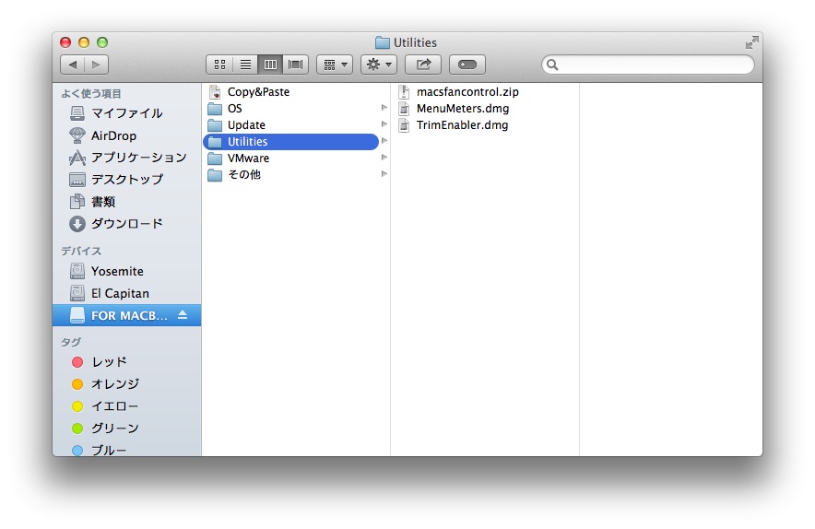
Task: Switch to icon view
Action: point(219,65)
